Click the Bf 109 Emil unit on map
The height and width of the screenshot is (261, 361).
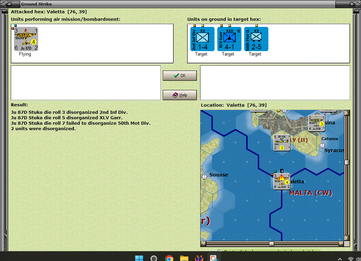pos(282,142)
